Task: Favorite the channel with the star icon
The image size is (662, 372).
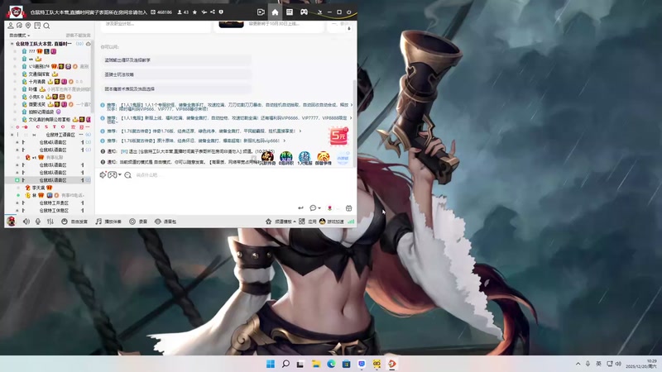Action: (x=194, y=12)
